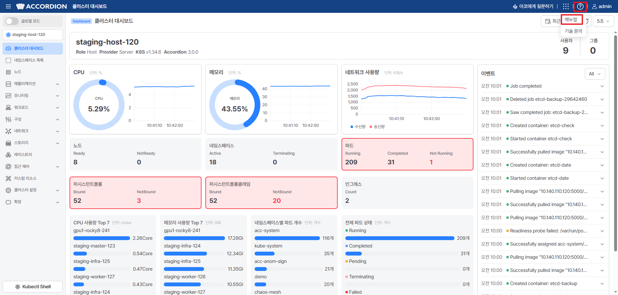Click the Ask Acco robot icon
The height and width of the screenshot is (295, 618).
pos(515,6)
